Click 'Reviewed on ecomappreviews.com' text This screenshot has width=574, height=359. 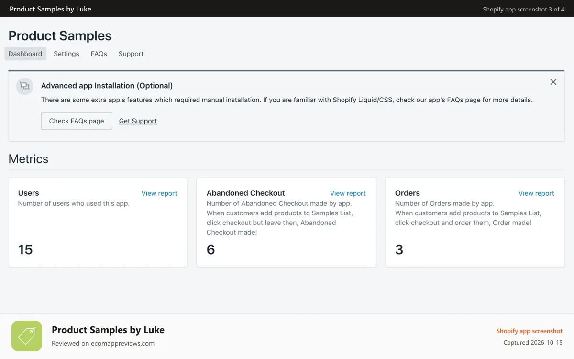[103, 343]
